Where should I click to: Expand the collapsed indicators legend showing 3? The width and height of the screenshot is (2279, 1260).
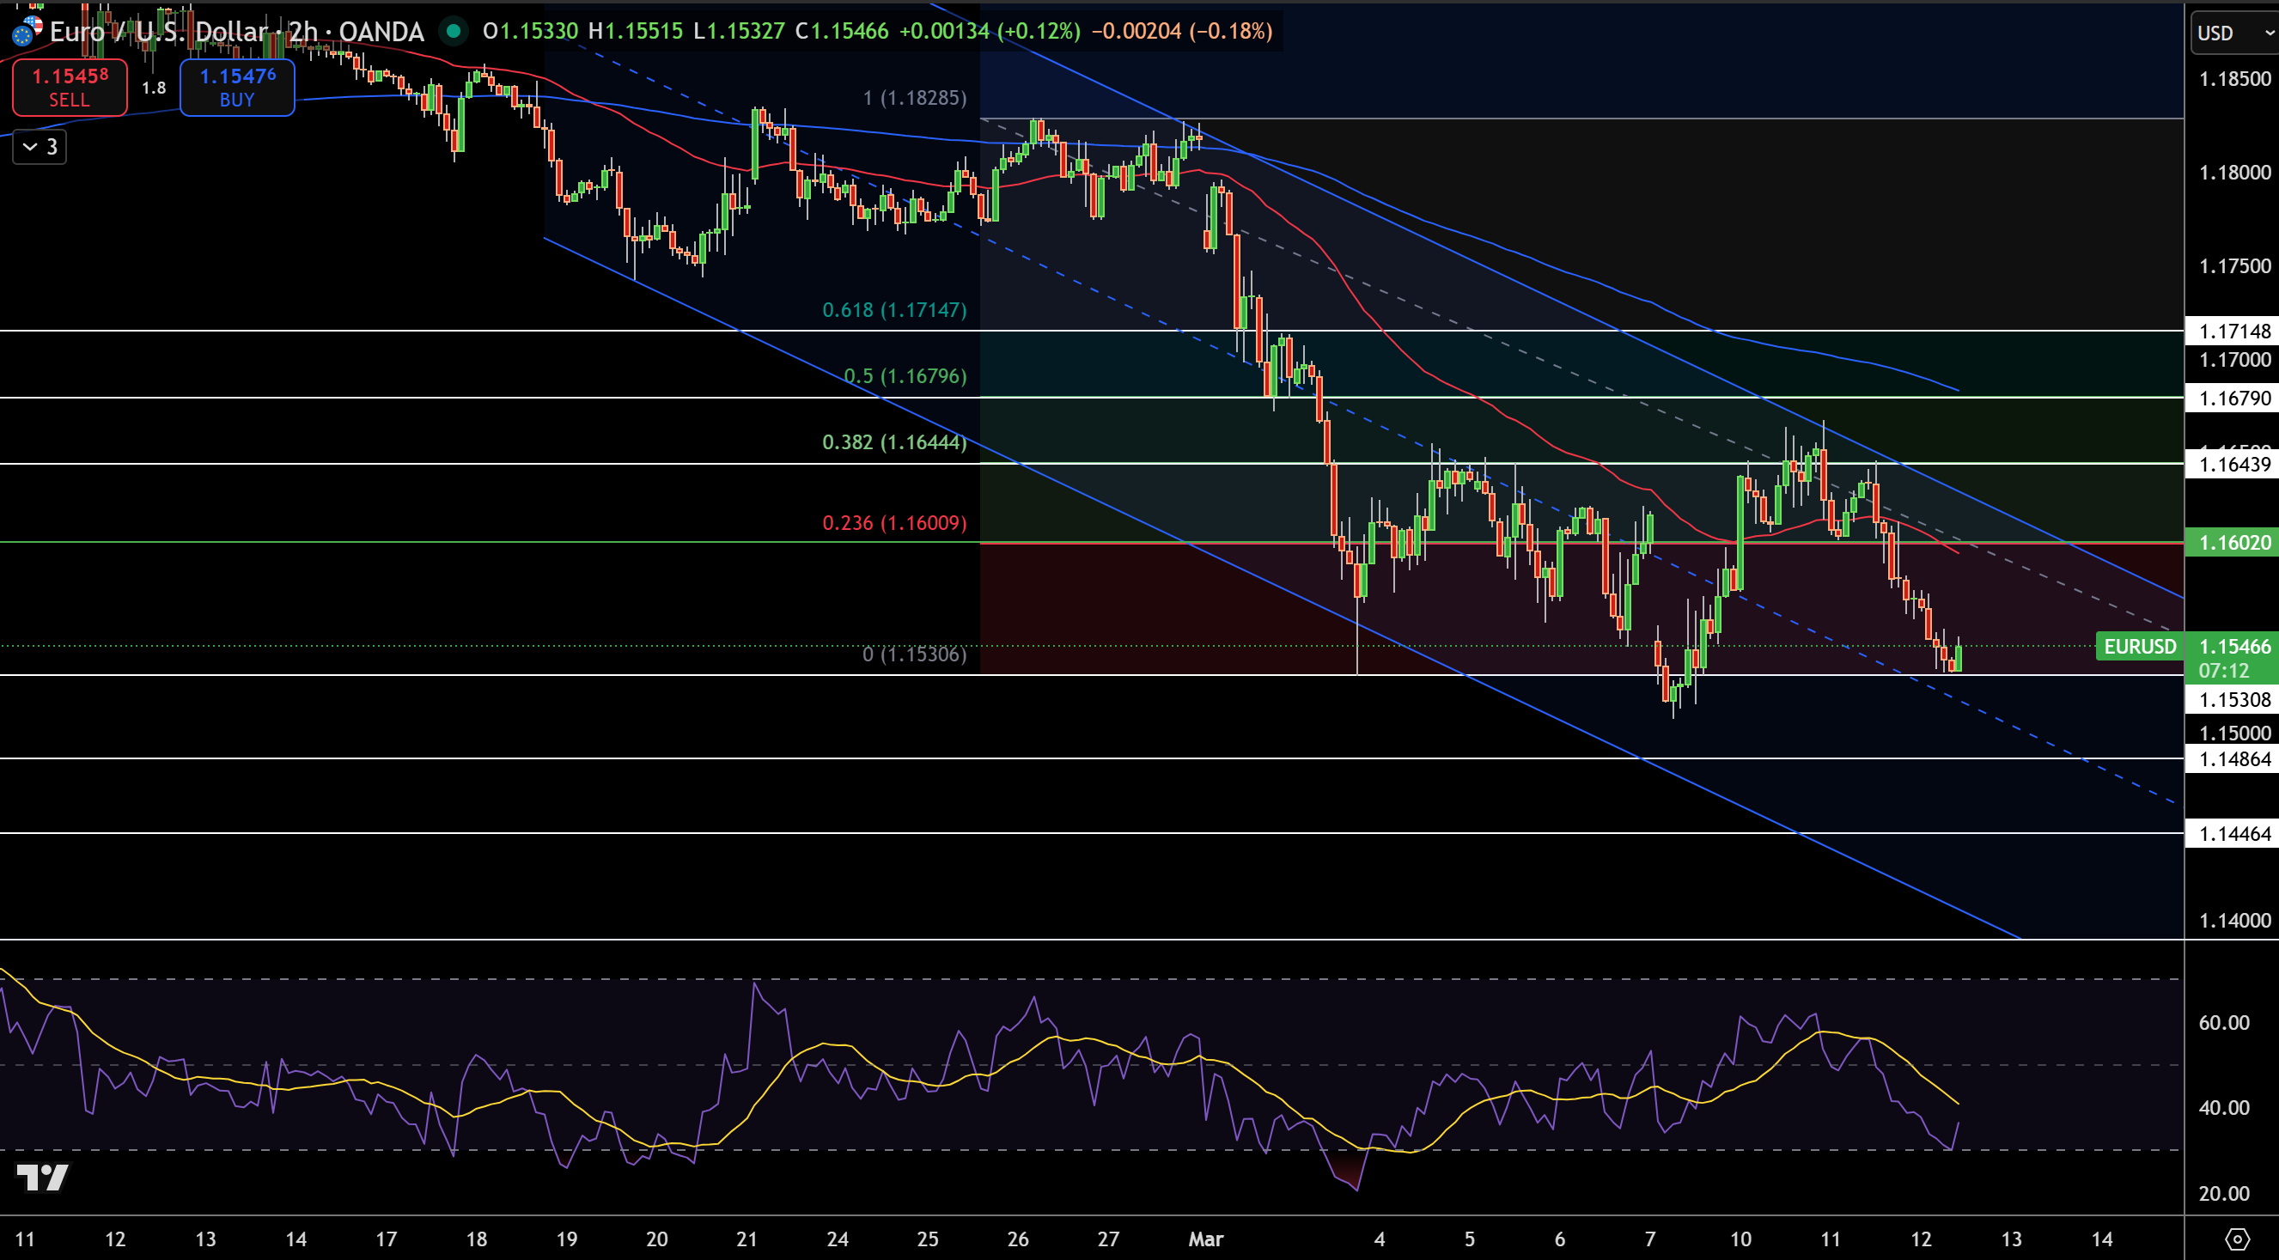click(40, 147)
